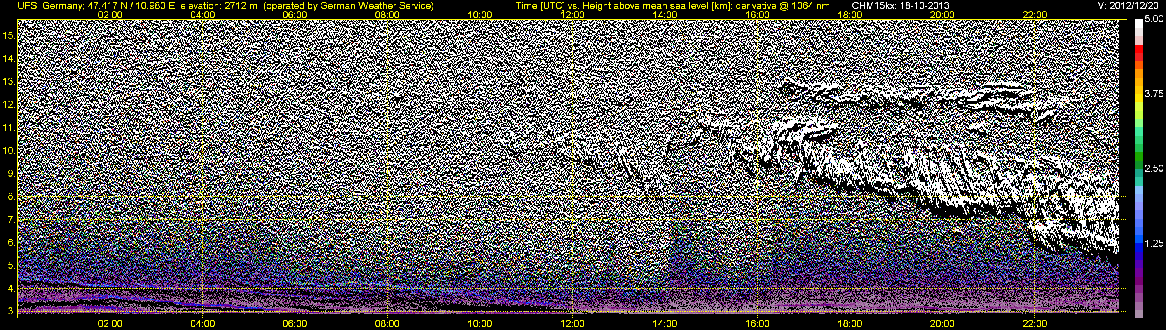Click '12:00' on the upper time axis
This screenshot has height=330, width=1166.
pos(572,15)
